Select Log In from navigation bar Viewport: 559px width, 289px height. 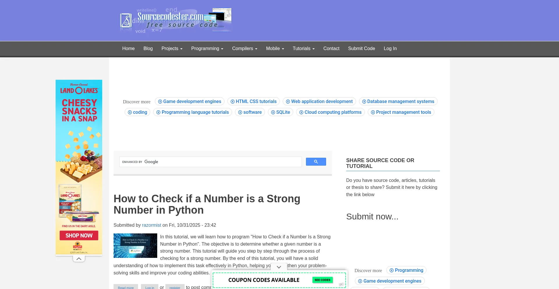390,49
